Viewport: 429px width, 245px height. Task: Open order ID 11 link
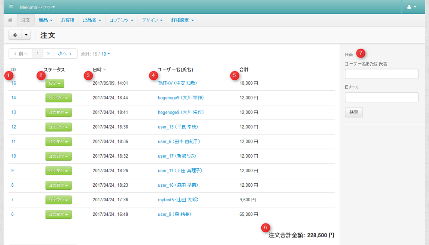[13, 141]
